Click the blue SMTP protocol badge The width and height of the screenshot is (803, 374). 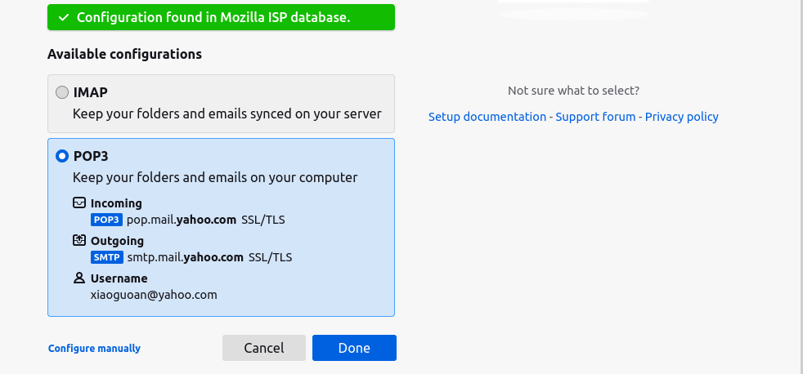pos(107,257)
